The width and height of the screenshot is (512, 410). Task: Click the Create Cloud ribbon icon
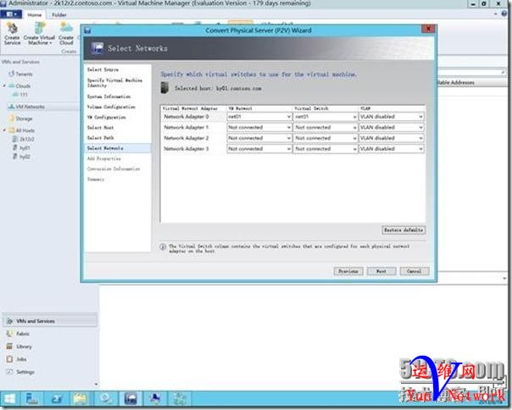point(66,33)
